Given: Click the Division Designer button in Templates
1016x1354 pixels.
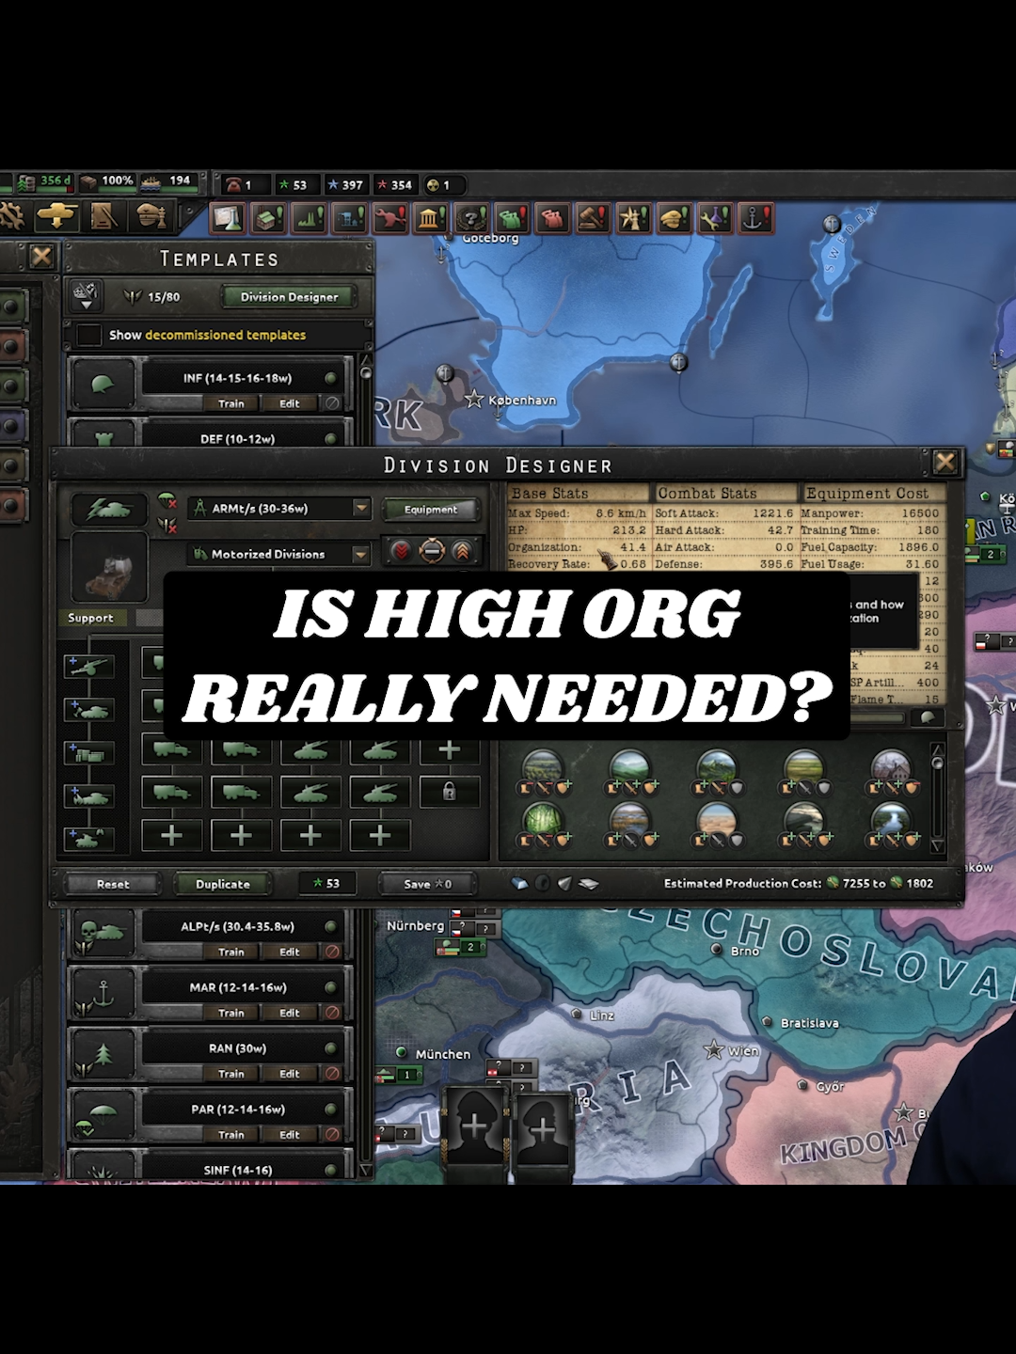Looking at the screenshot, I should [x=289, y=297].
